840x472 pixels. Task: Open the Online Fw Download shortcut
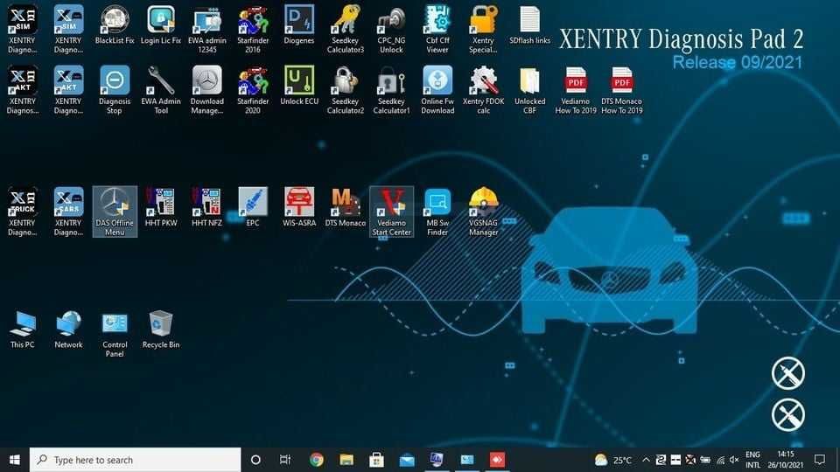(x=437, y=90)
